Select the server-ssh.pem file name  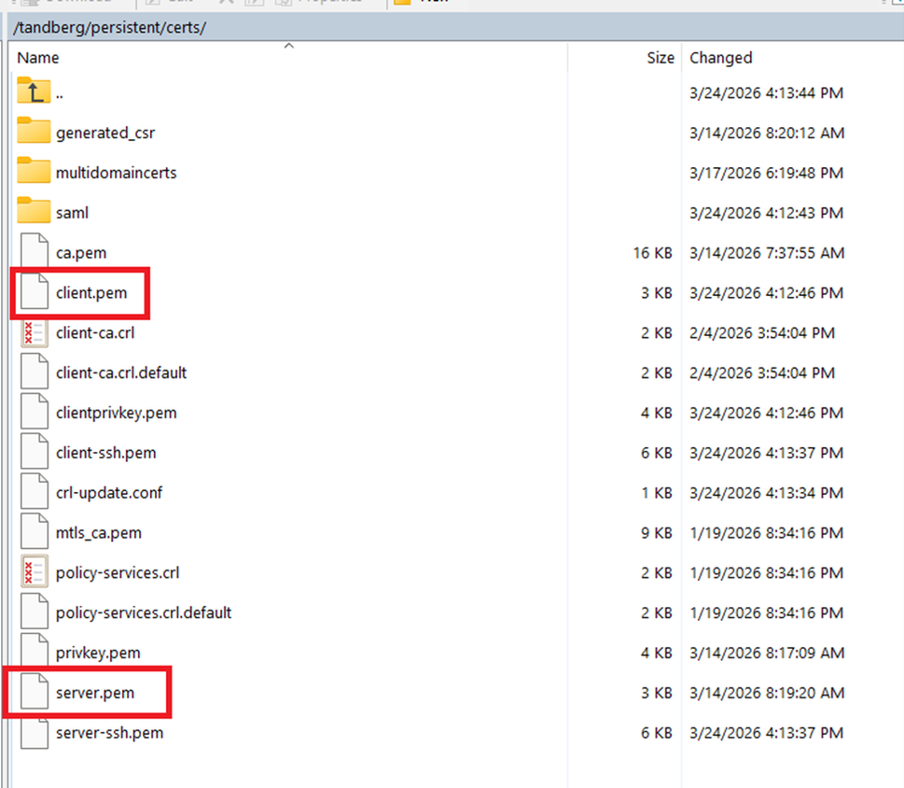109,733
